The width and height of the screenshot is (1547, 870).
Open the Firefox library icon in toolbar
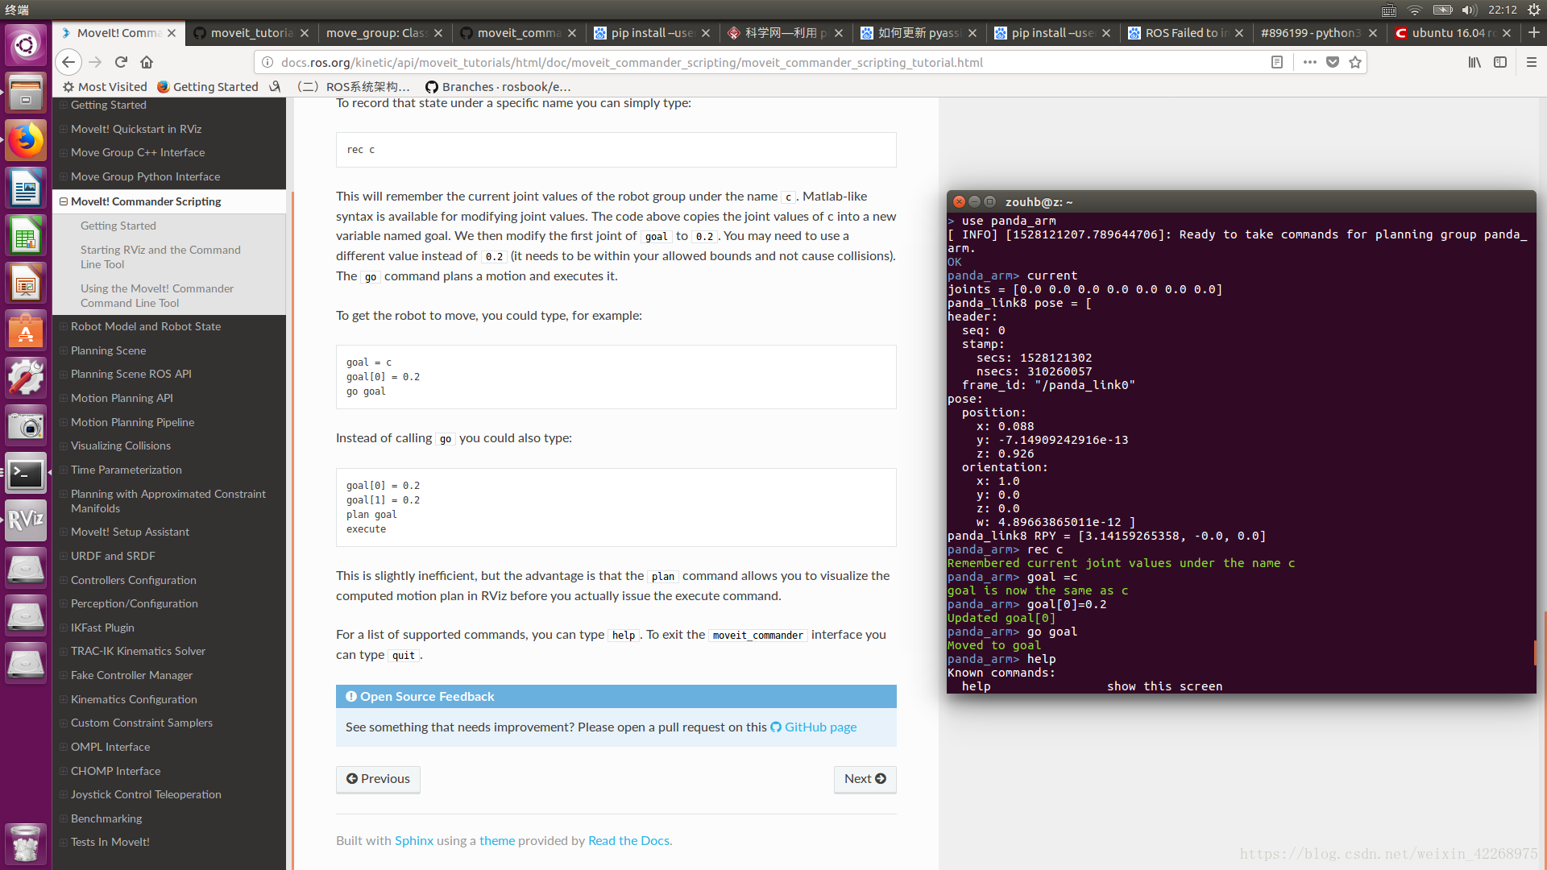click(x=1474, y=62)
